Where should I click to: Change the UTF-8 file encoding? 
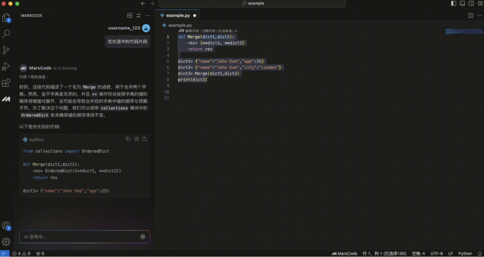click(x=436, y=253)
